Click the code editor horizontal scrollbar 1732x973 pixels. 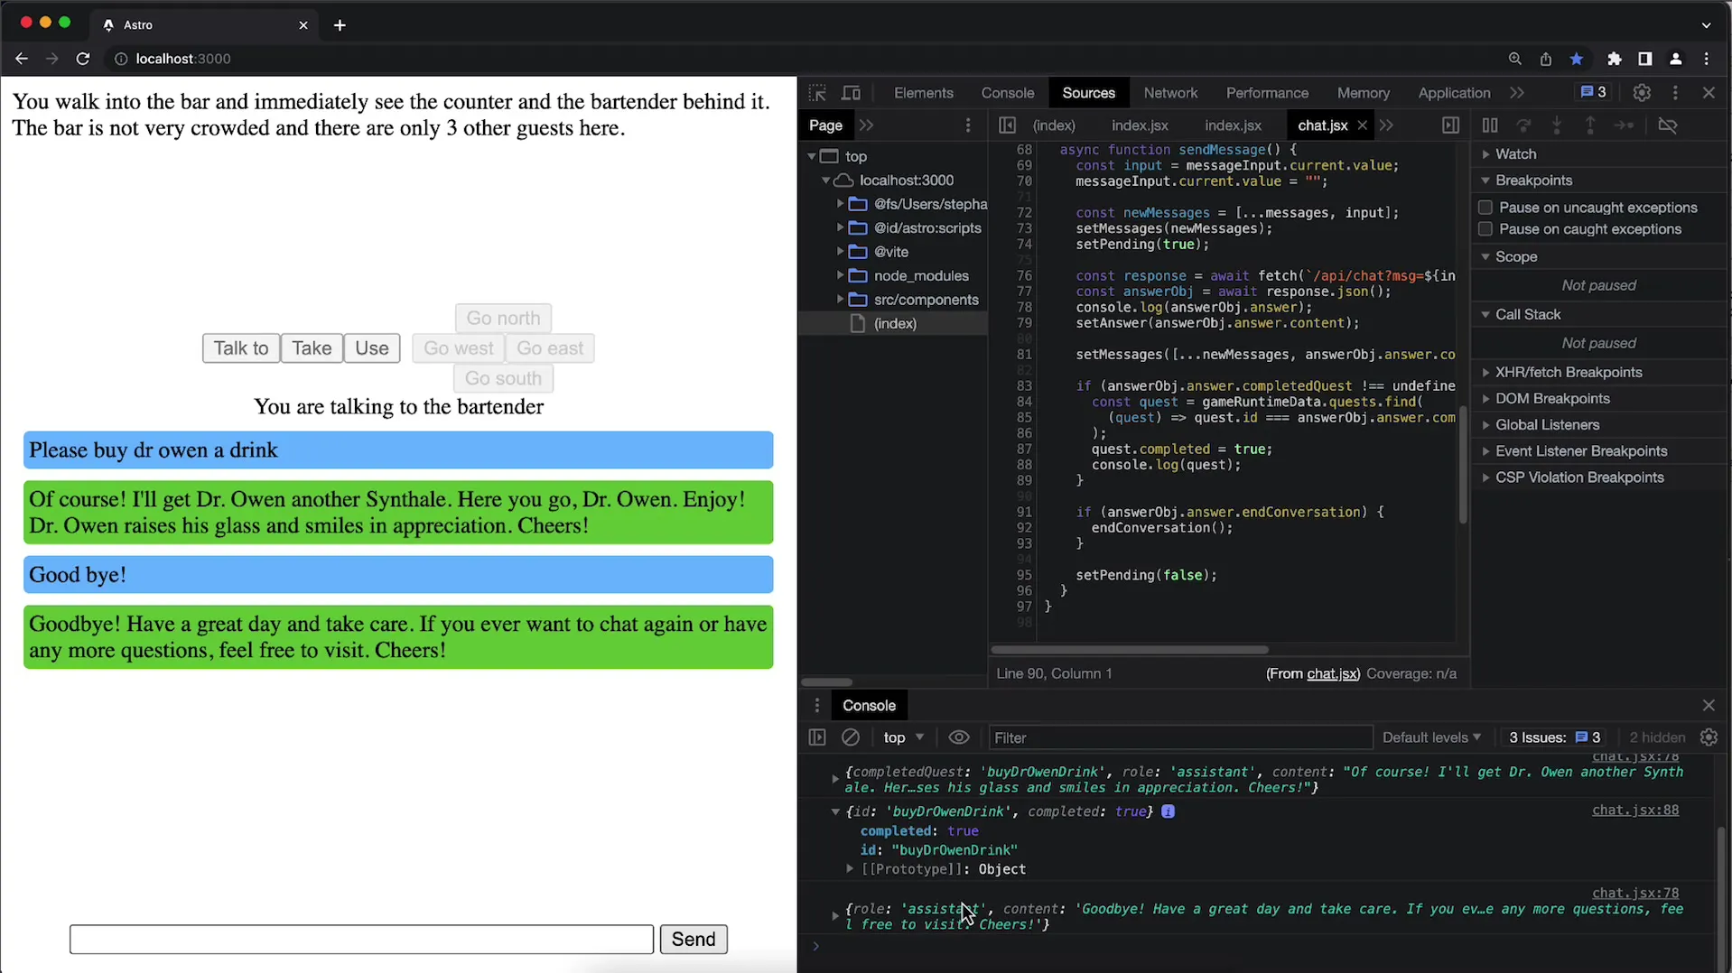[1129, 650]
